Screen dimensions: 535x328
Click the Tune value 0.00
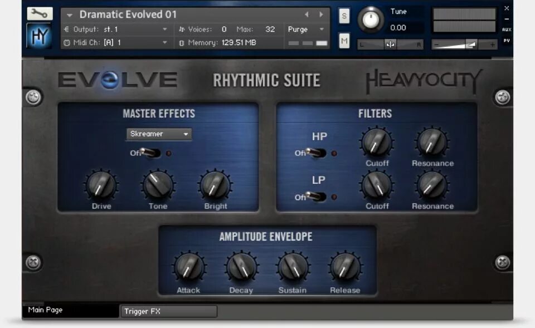point(398,28)
